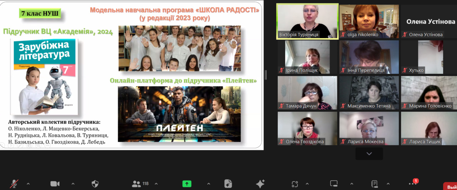Click muted mic icon beside olga nikolenko
This screenshot has width=457, height=190.
[343, 35]
